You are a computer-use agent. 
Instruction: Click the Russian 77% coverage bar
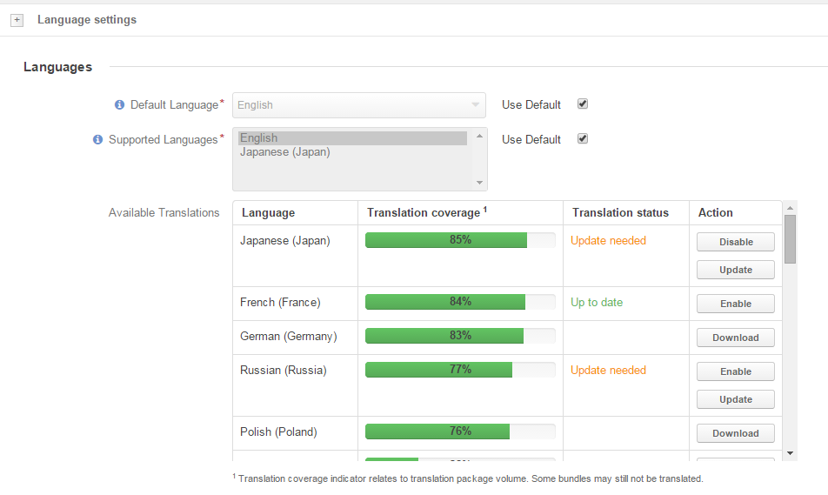point(460,369)
